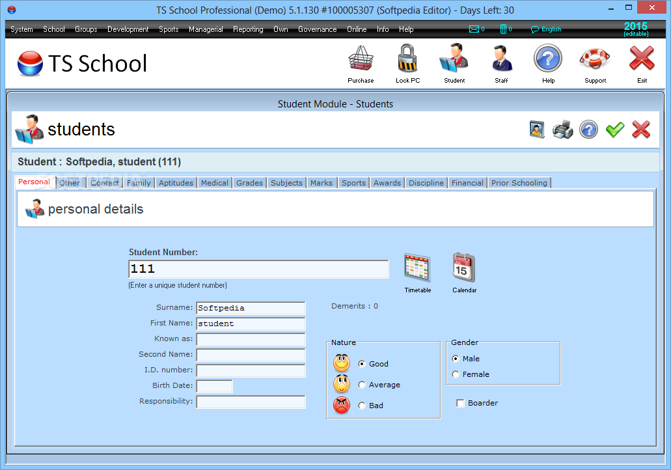The image size is (671, 470).
Task: Click the First Name input field
Action: click(x=251, y=324)
